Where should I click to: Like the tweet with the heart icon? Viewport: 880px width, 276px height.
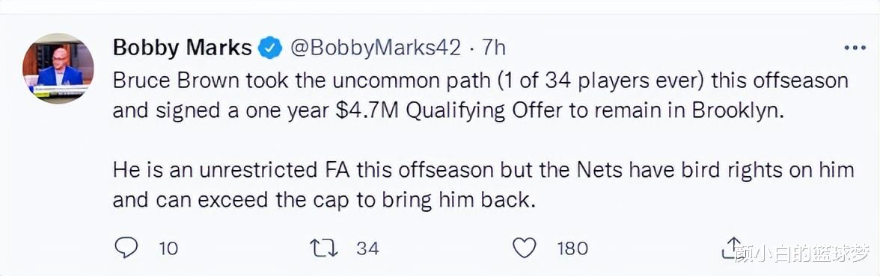pyautogui.click(x=525, y=248)
